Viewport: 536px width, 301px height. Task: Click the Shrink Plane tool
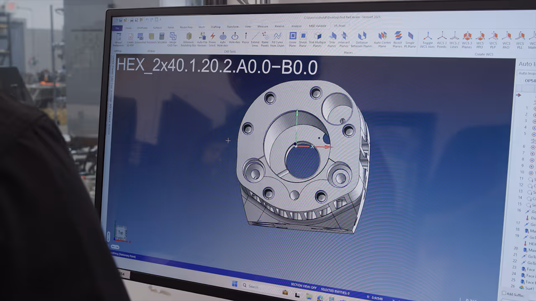click(x=303, y=39)
